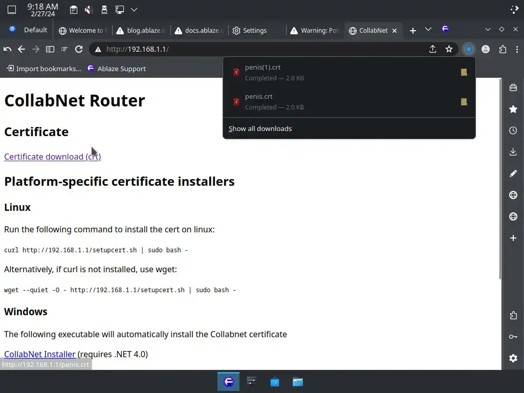Open the reading list lines icon
The width and height of the screenshot is (524, 393).
click(x=64, y=50)
